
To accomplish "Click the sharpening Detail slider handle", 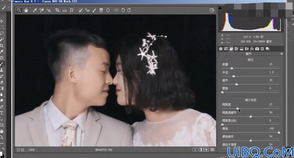I will [236, 84].
